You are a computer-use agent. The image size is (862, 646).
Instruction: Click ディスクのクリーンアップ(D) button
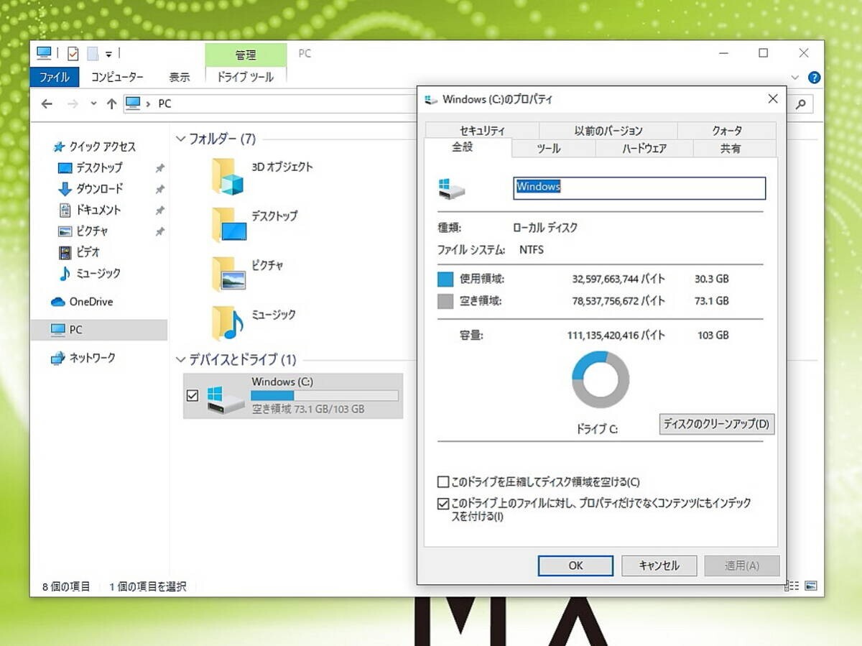(716, 424)
